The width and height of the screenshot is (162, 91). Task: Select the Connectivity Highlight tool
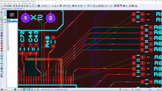[x=2, y=30]
